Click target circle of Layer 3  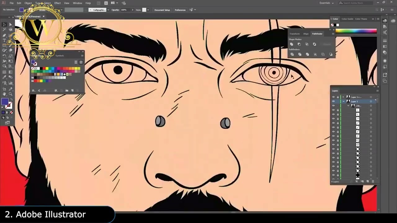tap(371, 101)
